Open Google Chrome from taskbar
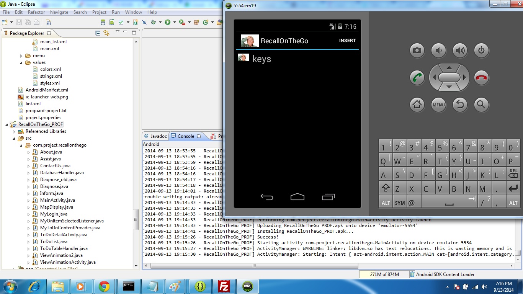Viewport: 523px width, 294px height. pos(104,286)
